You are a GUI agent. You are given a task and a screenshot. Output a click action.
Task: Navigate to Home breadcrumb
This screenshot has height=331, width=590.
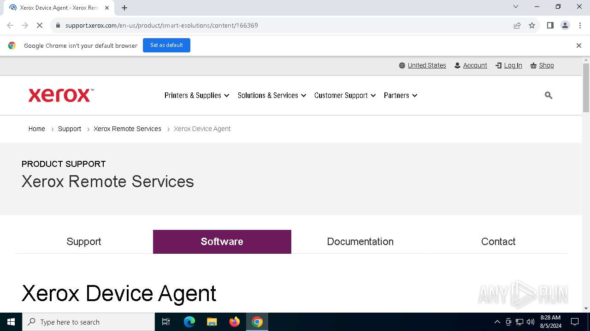pos(37,129)
